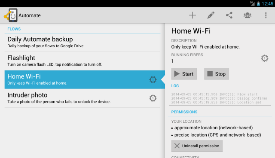Select the Flashlight flow
Screen dimensions: 275x158
pyautogui.click(x=82, y=61)
